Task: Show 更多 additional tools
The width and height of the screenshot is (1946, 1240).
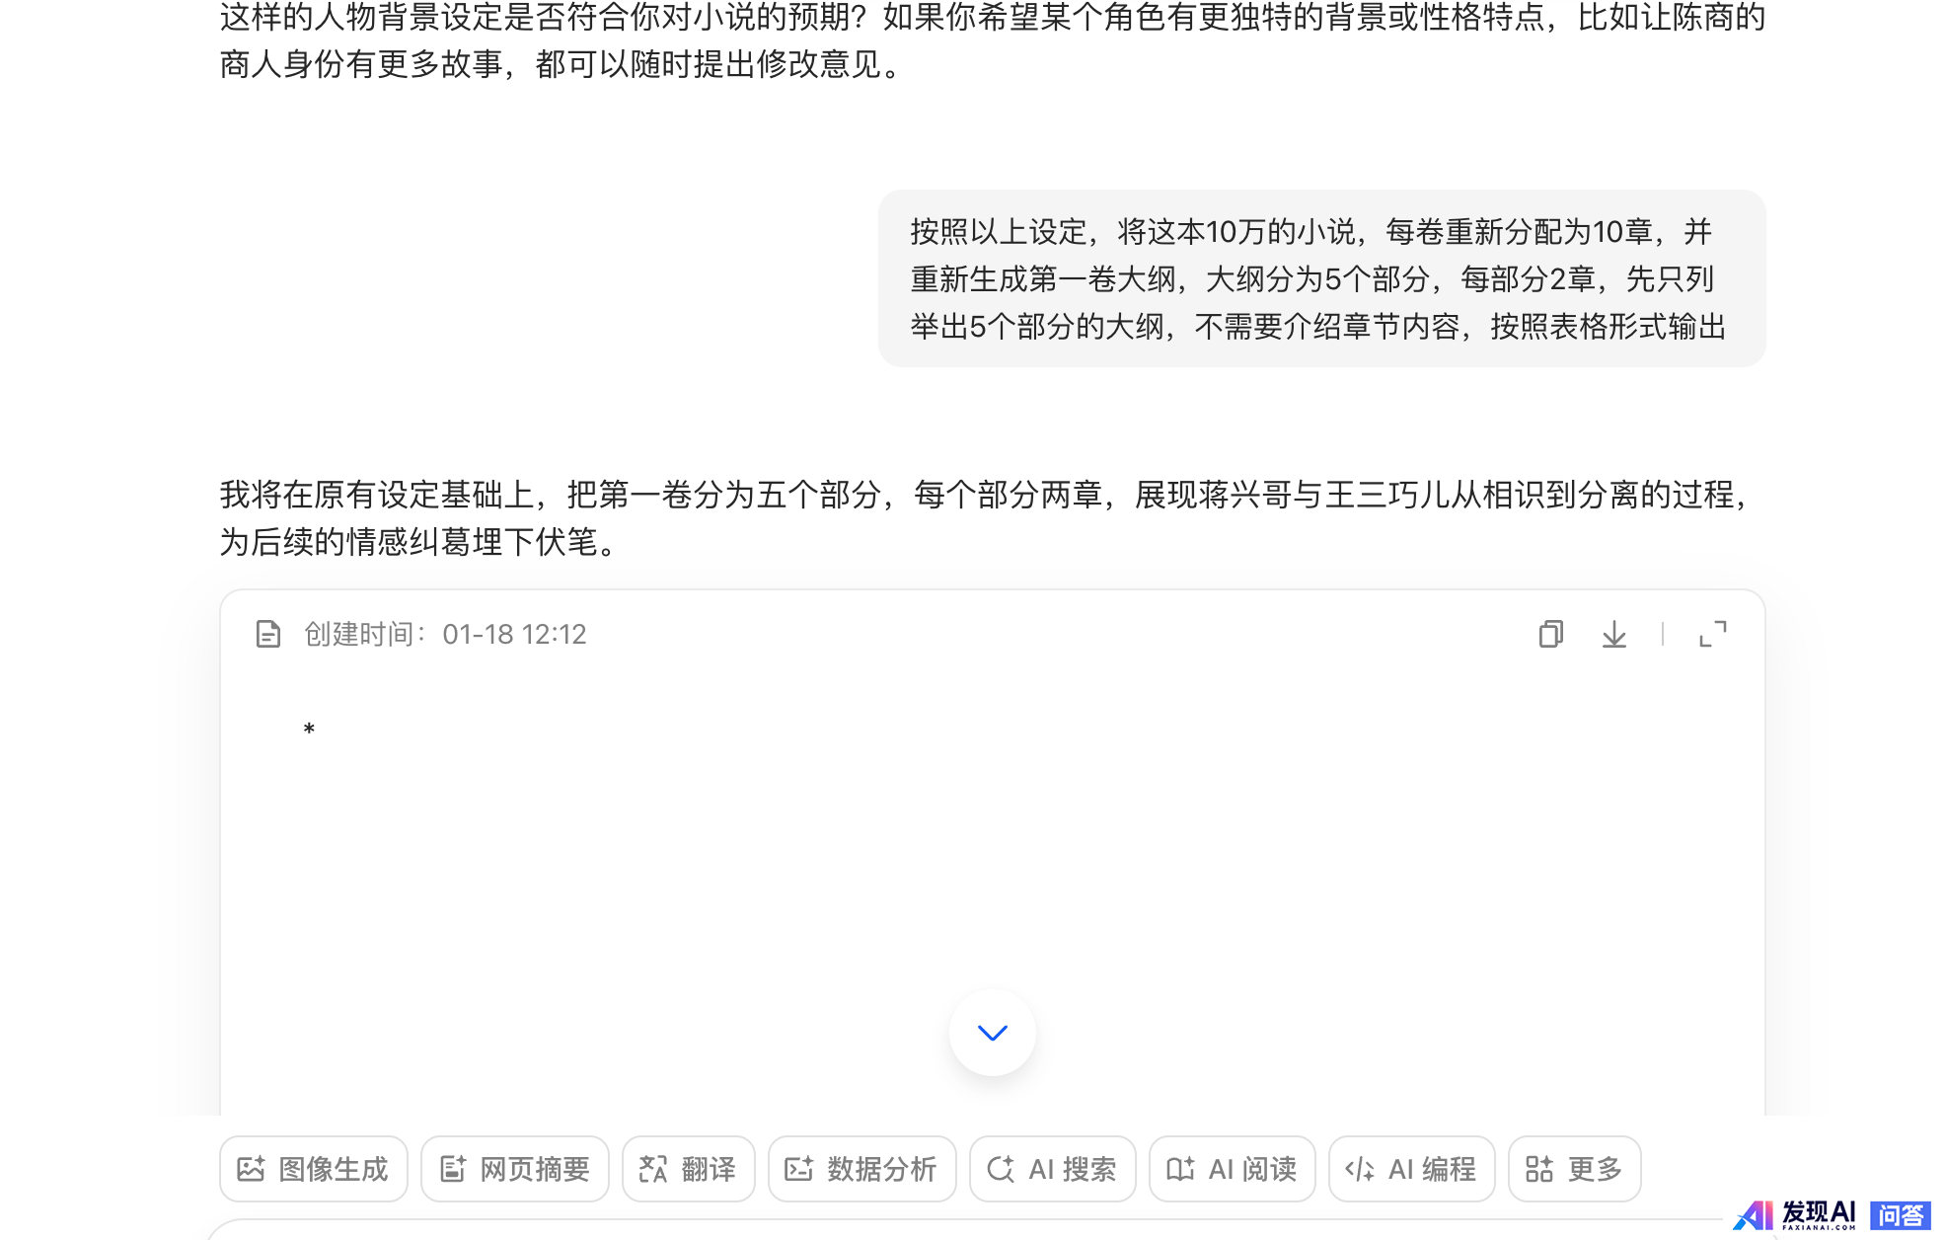Action: pos(1574,1169)
